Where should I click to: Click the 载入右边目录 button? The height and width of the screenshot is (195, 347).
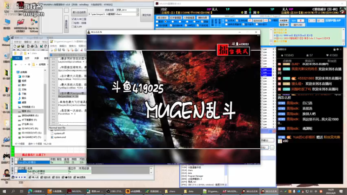[79, 13]
